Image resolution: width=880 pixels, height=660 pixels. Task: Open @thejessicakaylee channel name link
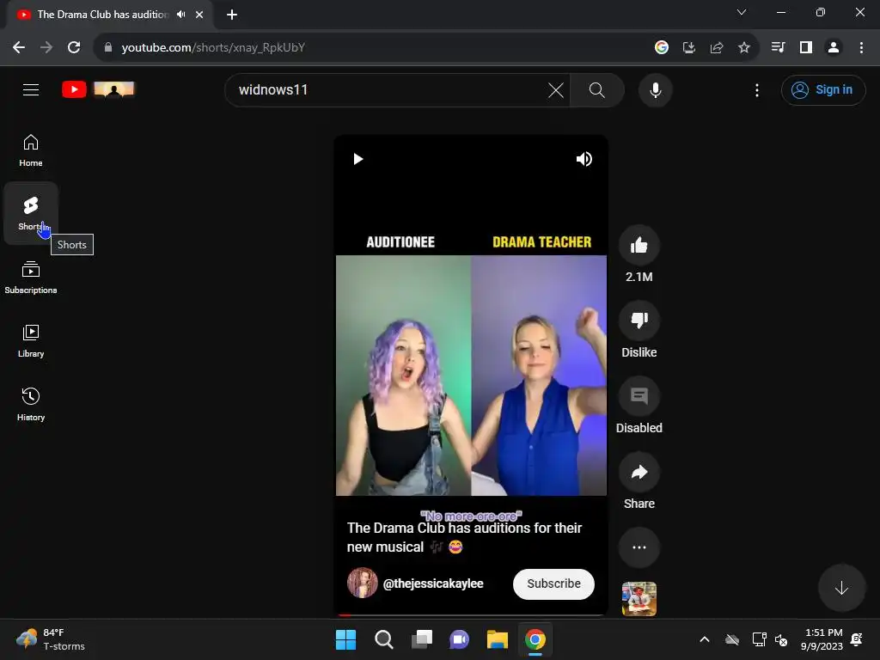(x=433, y=584)
